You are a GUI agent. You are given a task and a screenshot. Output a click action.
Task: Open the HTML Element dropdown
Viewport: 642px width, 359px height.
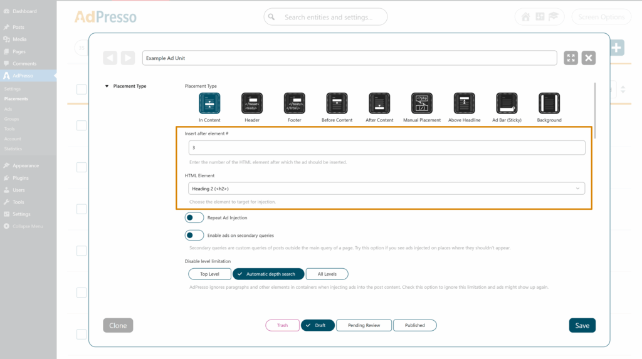click(x=386, y=189)
